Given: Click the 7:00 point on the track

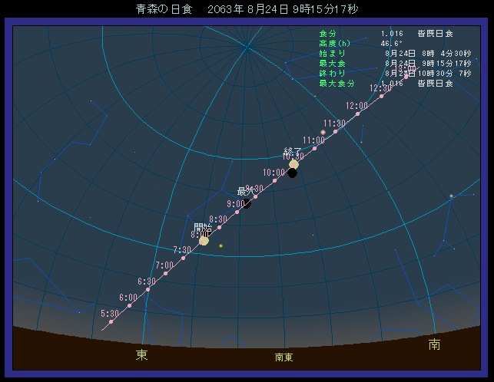Looking at the screenshot, I should [x=165, y=274].
